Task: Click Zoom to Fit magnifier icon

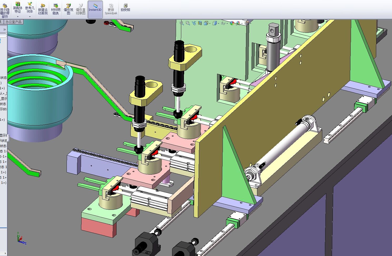Action: (182, 23)
